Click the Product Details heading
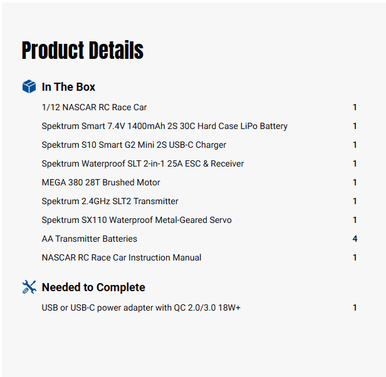The width and height of the screenshot is (386, 377). coord(83,51)
